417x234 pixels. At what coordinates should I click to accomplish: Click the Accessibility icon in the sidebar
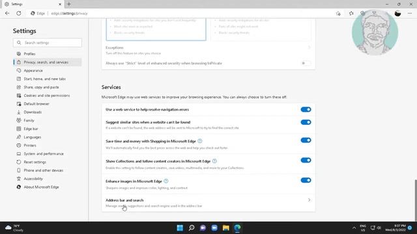[19, 179]
